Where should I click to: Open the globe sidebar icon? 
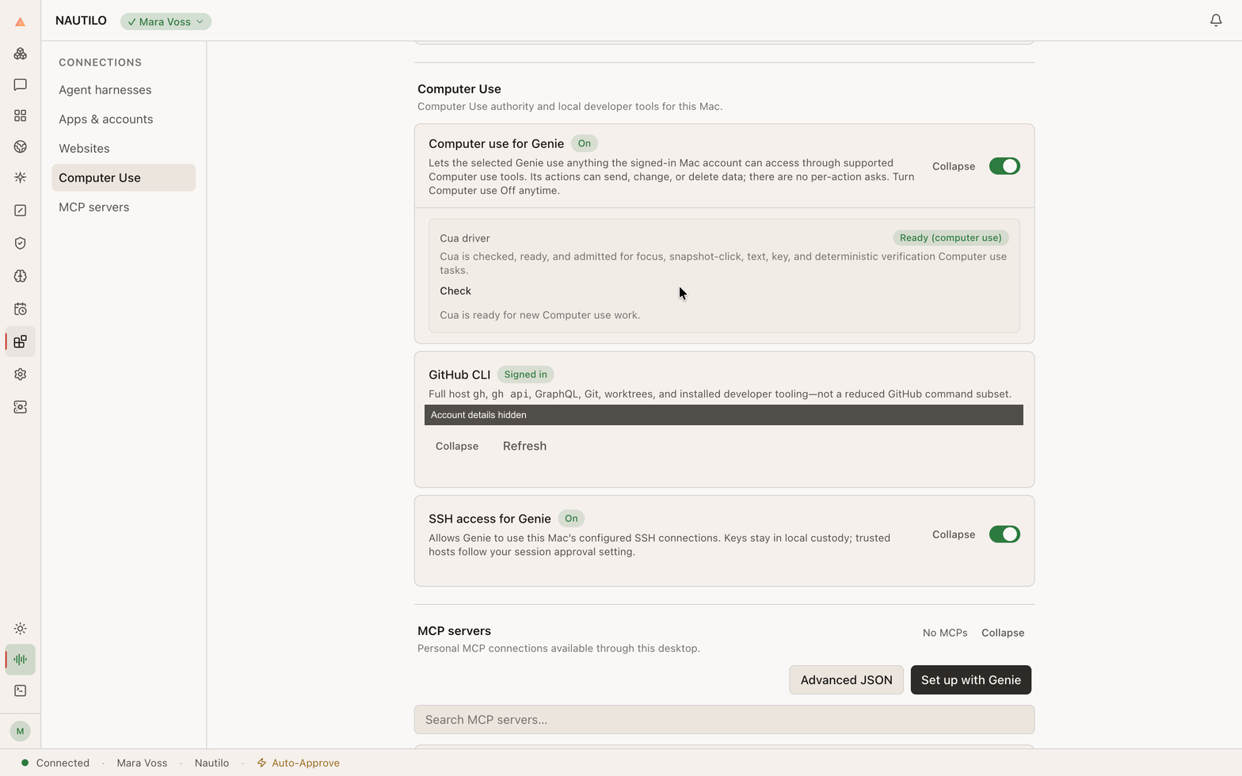coord(21,146)
